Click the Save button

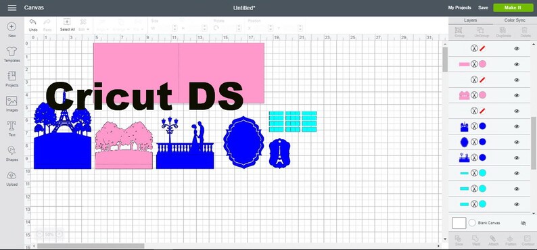tap(483, 7)
